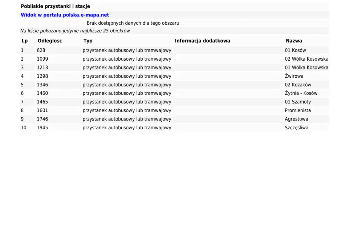Click the distance value 1945
The width and height of the screenshot is (353, 244).
[42, 128]
